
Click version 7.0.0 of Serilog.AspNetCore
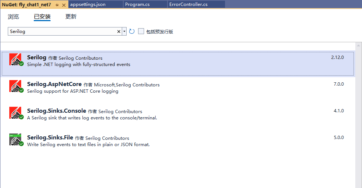[339, 84]
